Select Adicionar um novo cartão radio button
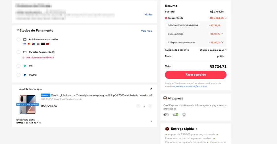The height and width of the screenshot is (144, 277). click(18, 39)
